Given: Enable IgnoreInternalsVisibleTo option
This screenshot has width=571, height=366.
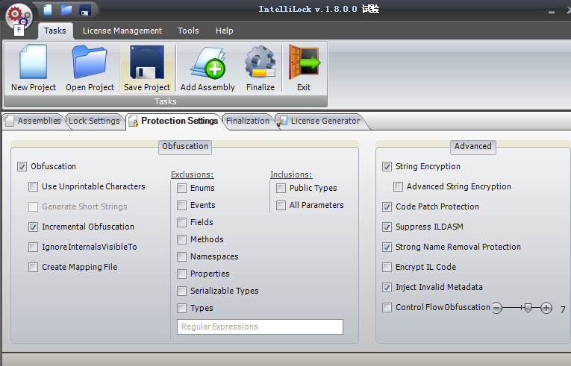Looking at the screenshot, I should [x=33, y=247].
